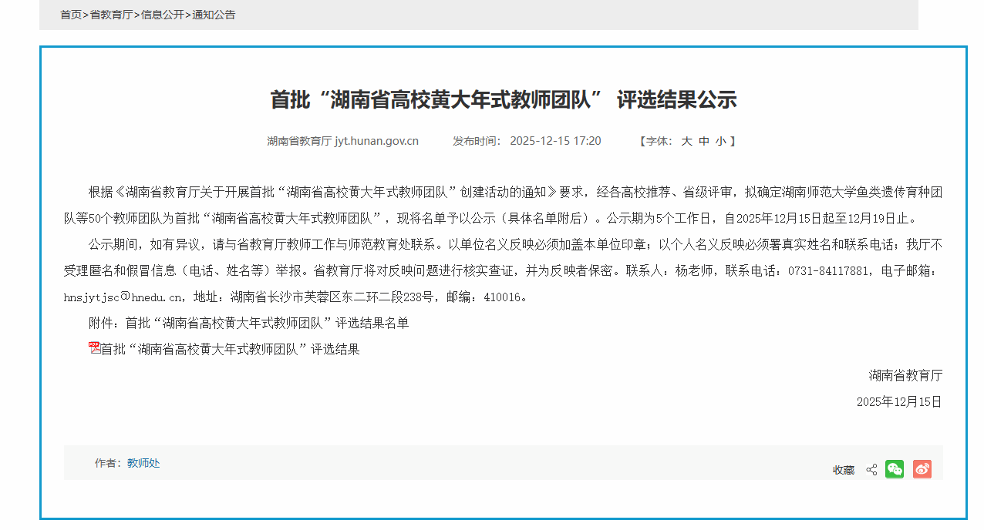Click the email address hnsjytjsc@hnedu.cn

[x=123, y=297]
